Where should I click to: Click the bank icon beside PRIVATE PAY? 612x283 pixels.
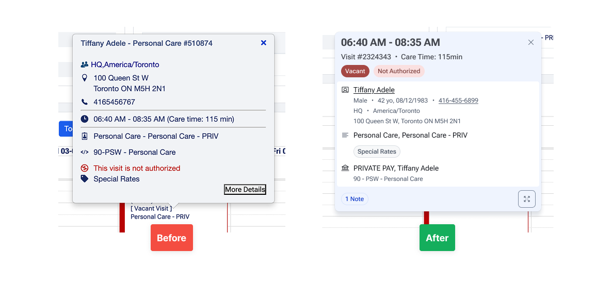pos(345,168)
